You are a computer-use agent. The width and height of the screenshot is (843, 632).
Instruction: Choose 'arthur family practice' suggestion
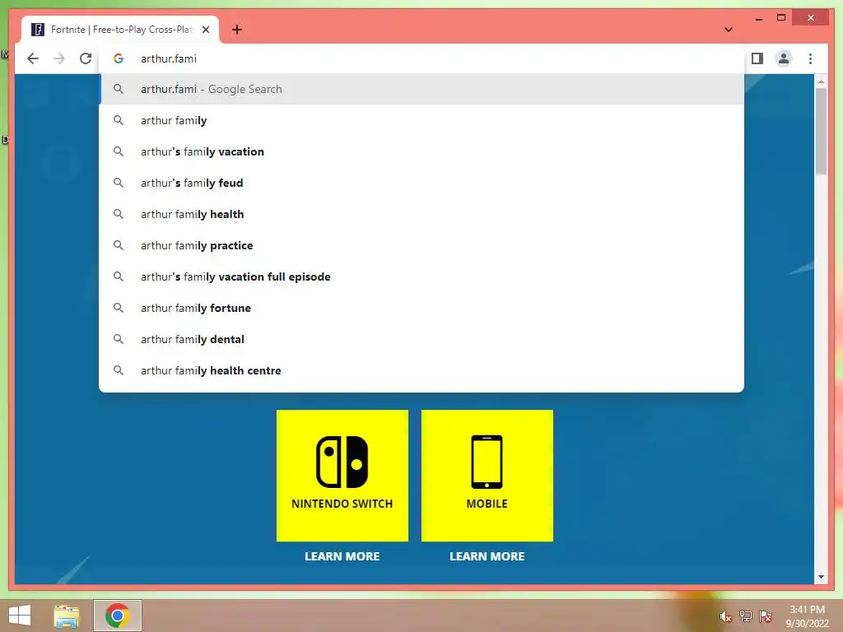[421, 245]
